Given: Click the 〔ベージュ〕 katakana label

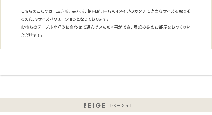Looking at the screenshot, I should pos(120,106).
